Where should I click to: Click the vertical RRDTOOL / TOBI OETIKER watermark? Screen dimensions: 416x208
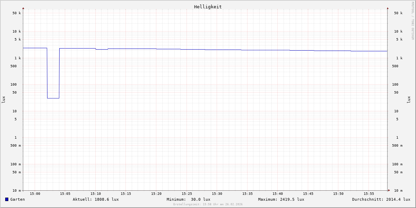413,21
